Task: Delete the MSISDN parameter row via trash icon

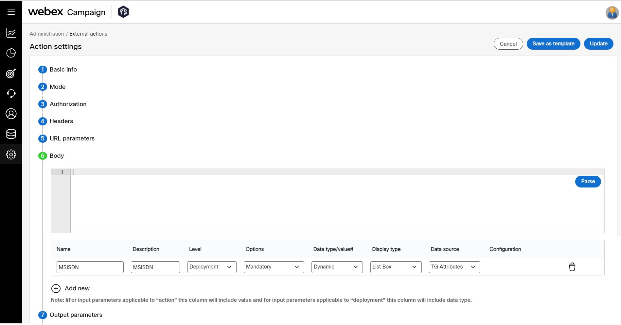Action: (572, 267)
